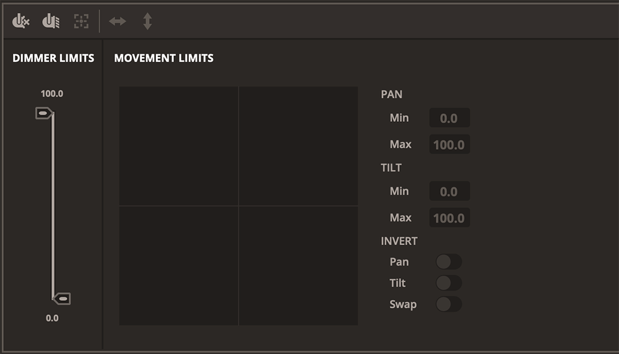Turn on the Swap toggle

tap(449, 304)
